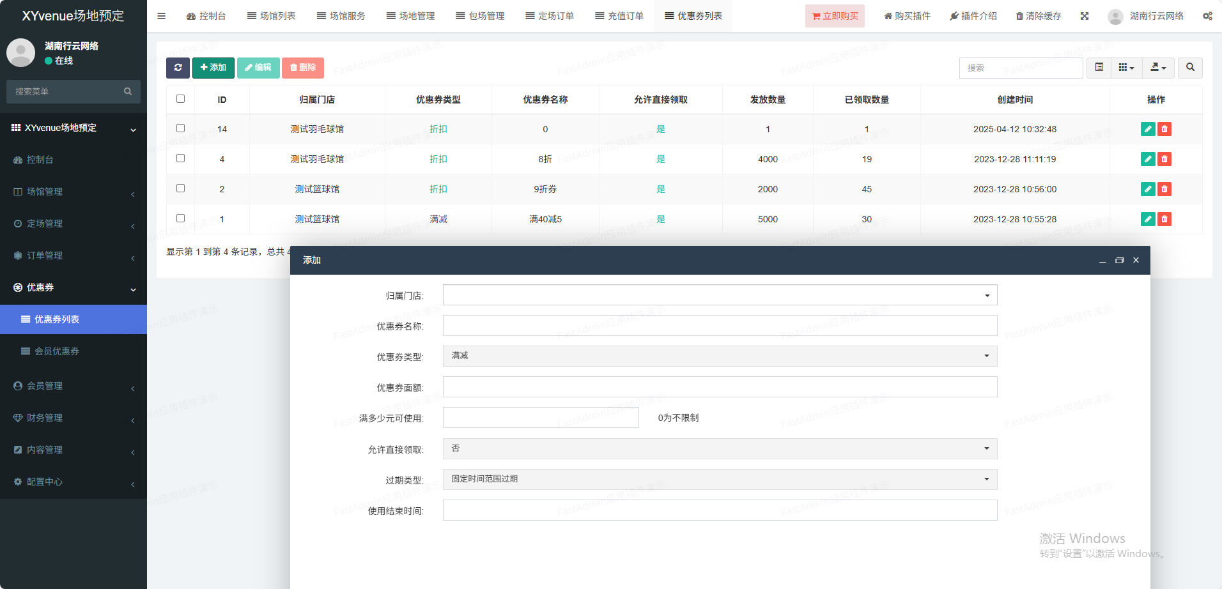Open the 归属门店 dropdown in the add form
Viewport: 1222px width, 589px height.
(x=720, y=295)
